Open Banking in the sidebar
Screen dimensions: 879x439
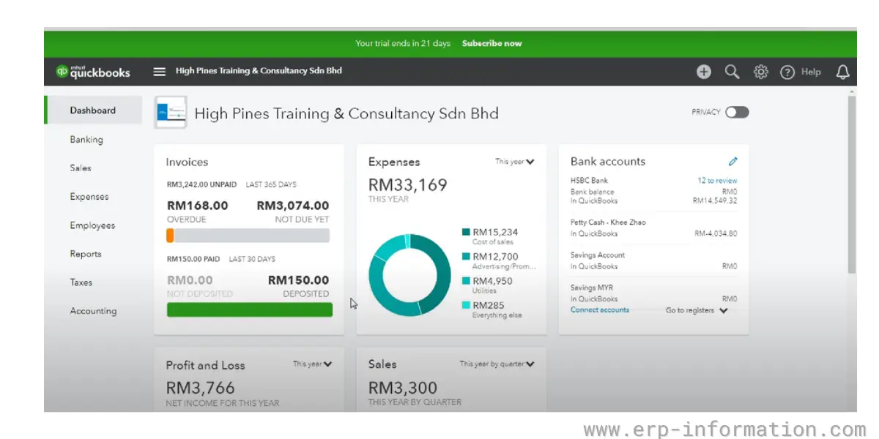point(86,140)
